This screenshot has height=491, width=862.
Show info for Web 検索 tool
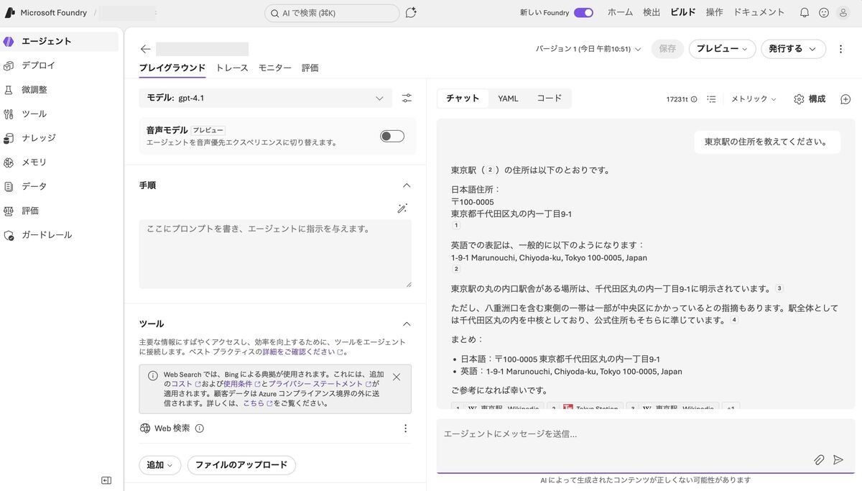pyautogui.click(x=200, y=428)
